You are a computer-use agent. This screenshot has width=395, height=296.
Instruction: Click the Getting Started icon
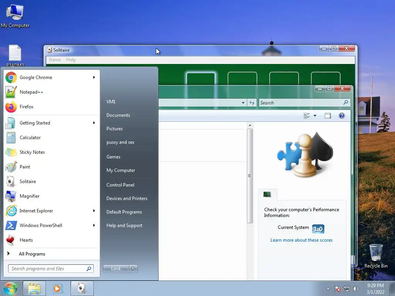tap(11, 123)
